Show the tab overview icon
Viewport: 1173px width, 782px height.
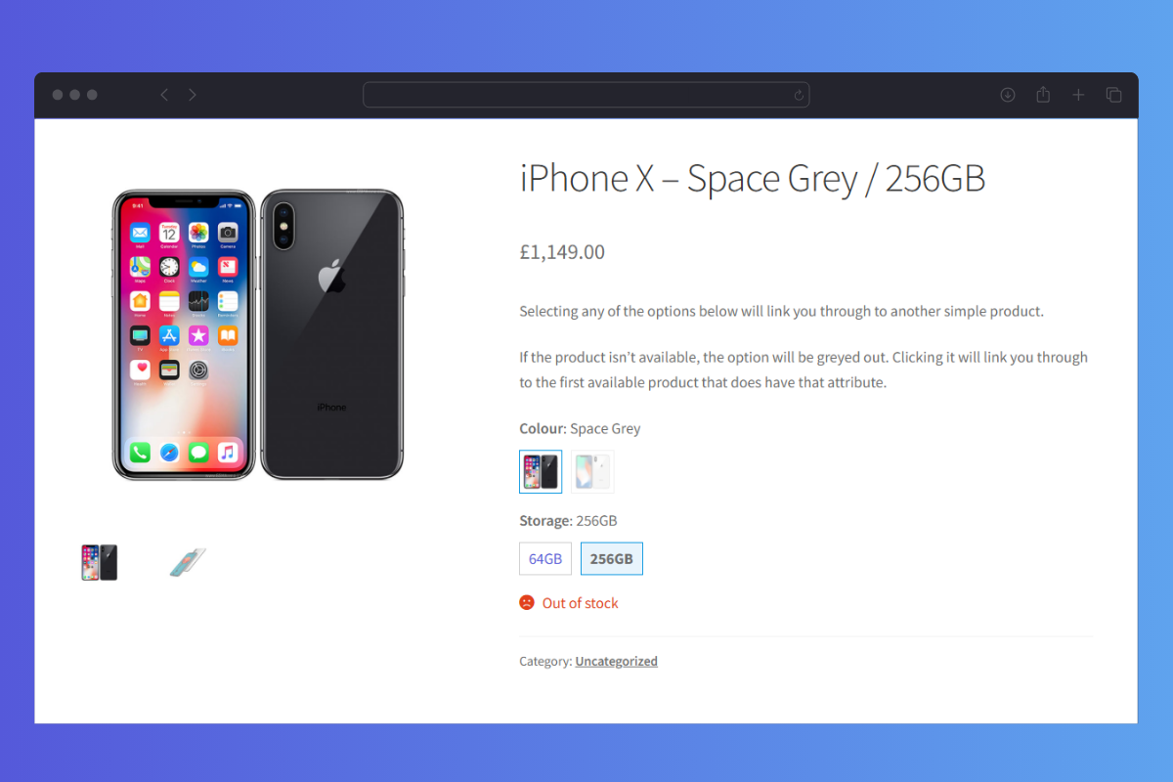pyautogui.click(x=1113, y=95)
